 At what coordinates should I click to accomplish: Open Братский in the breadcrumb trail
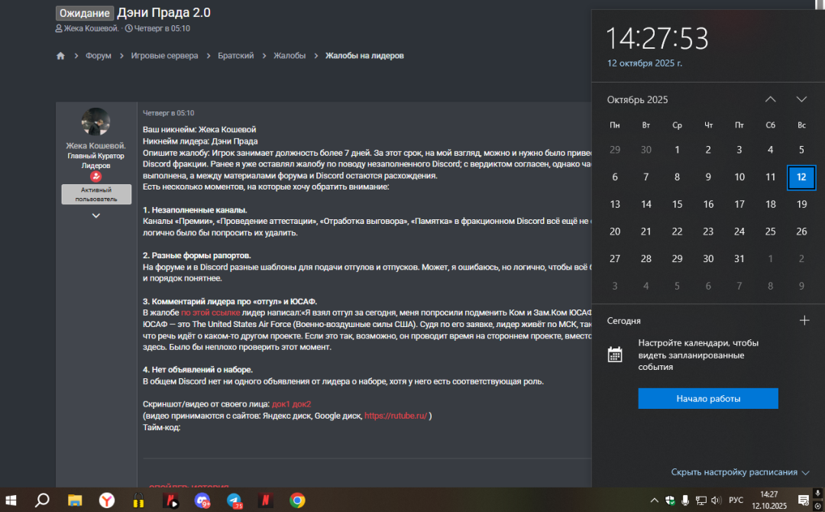pyautogui.click(x=235, y=56)
